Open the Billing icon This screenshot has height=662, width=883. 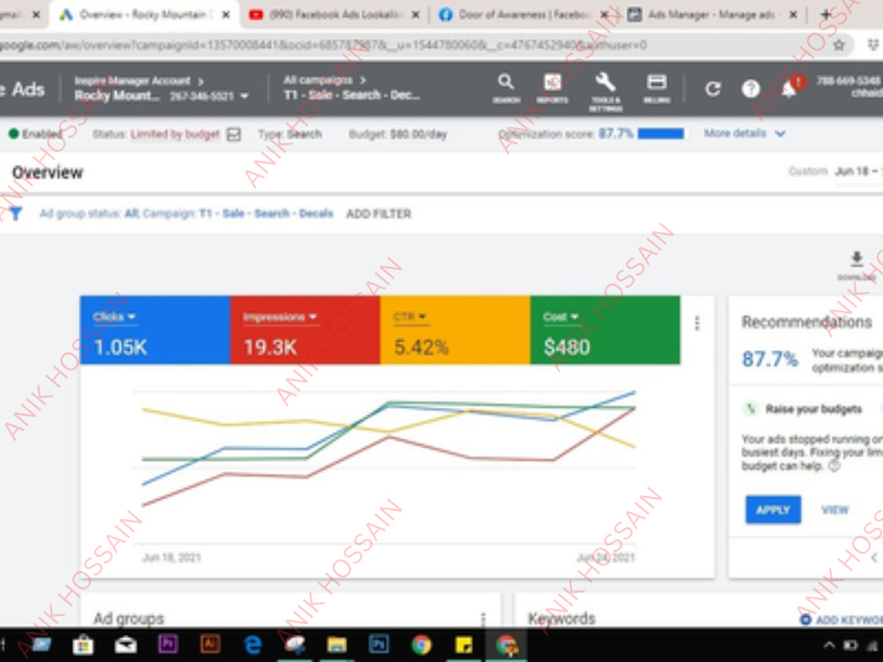point(657,87)
